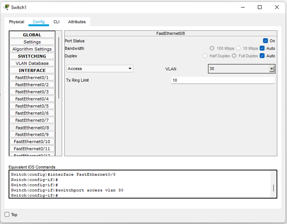Image resolution: width=287 pixels, height=224 pixels.
Task: Click the GLOBAL section header button
Action: (32, 35)
